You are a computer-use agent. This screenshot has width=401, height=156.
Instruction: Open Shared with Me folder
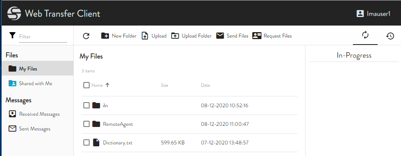[x=35, y=83]
